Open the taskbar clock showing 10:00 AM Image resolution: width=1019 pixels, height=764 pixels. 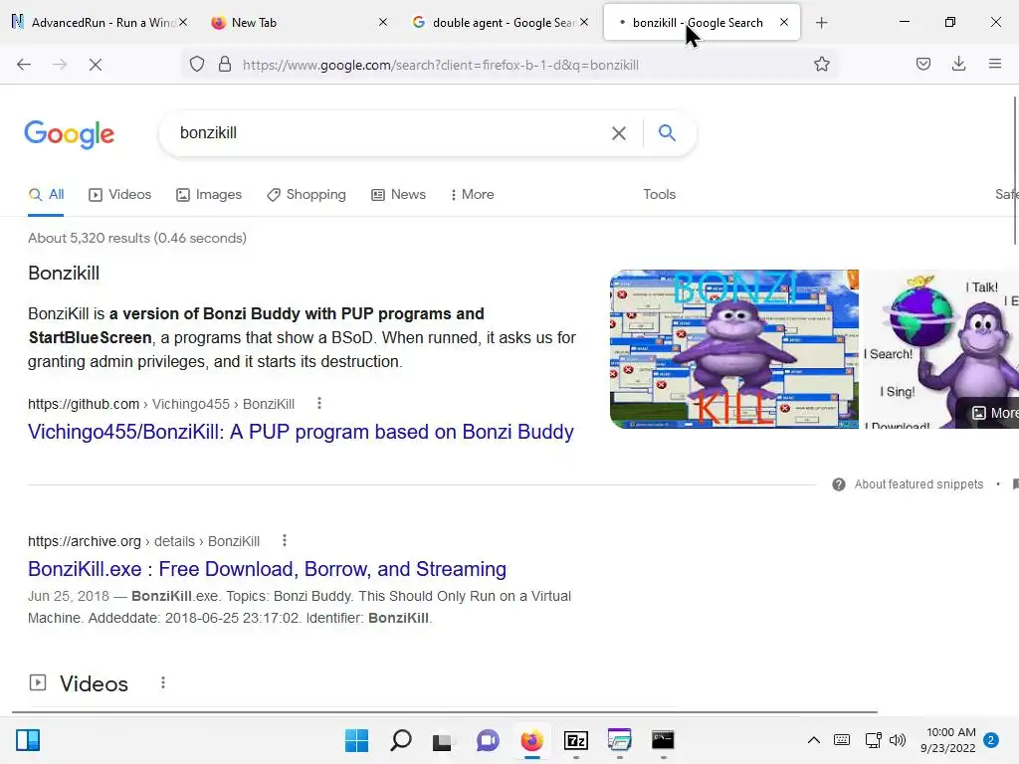pos(948,740)
